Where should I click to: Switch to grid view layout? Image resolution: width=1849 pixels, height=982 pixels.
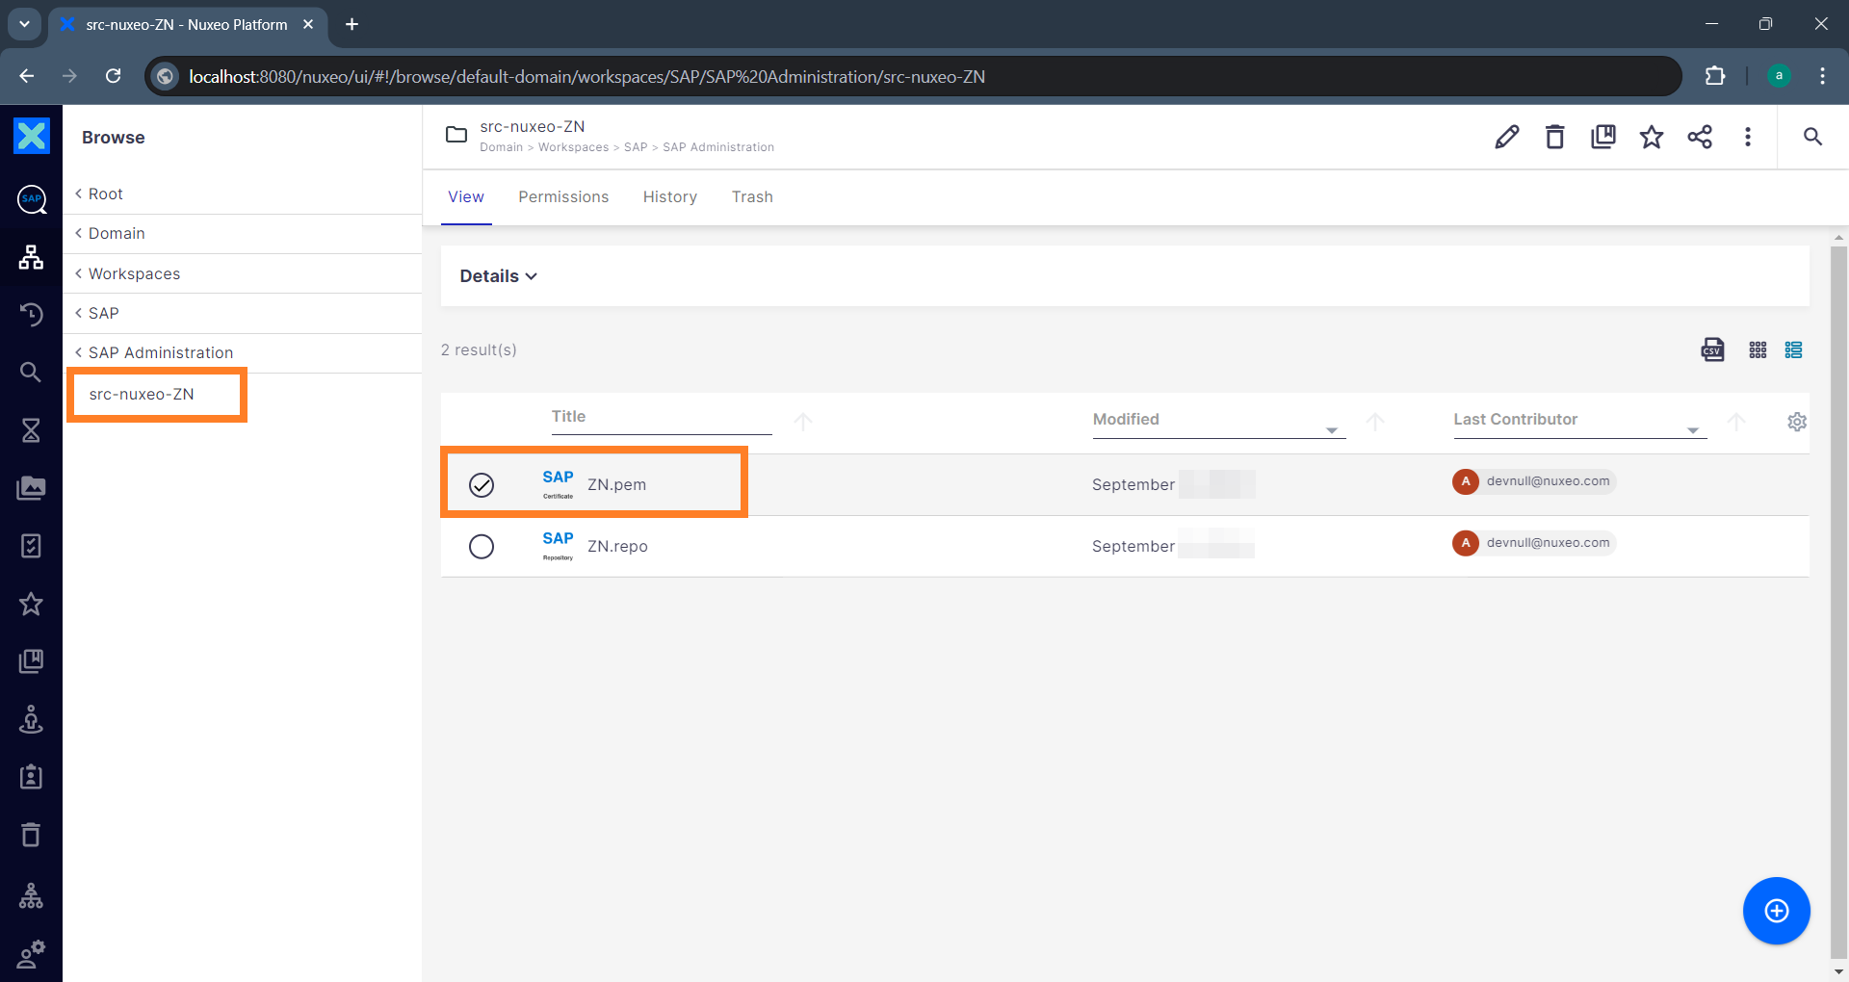(1758, 349)
